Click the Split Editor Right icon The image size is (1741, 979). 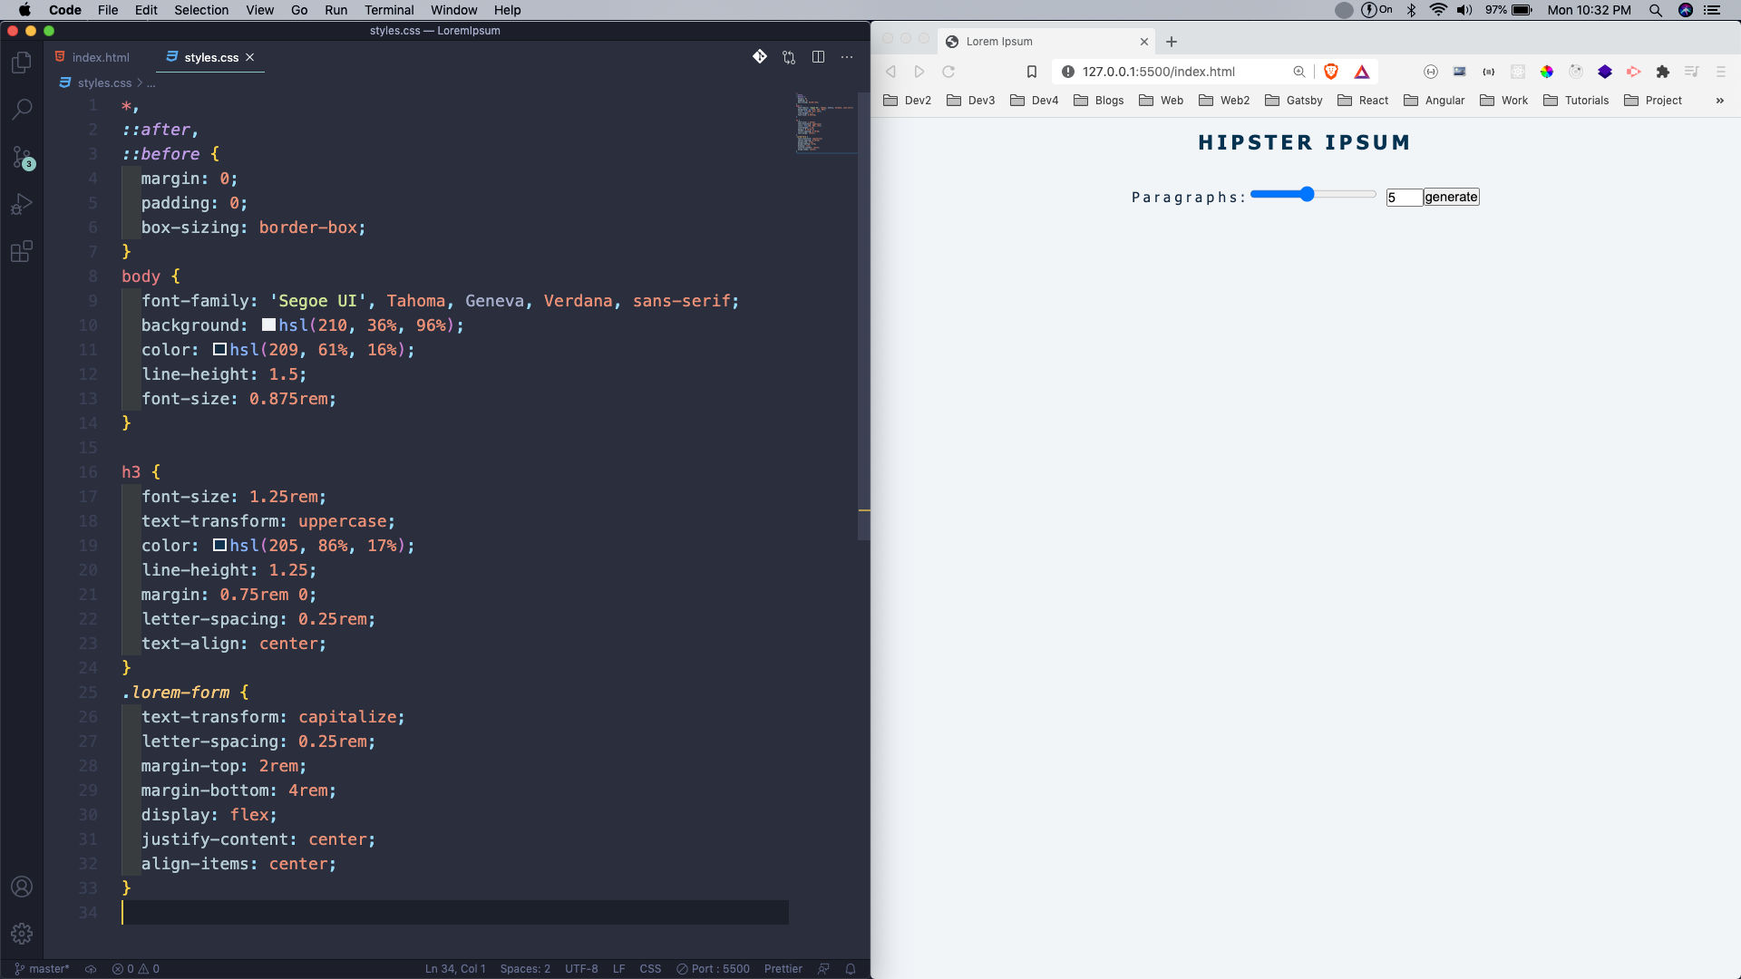pyautogui.click(x=818, y=57)
